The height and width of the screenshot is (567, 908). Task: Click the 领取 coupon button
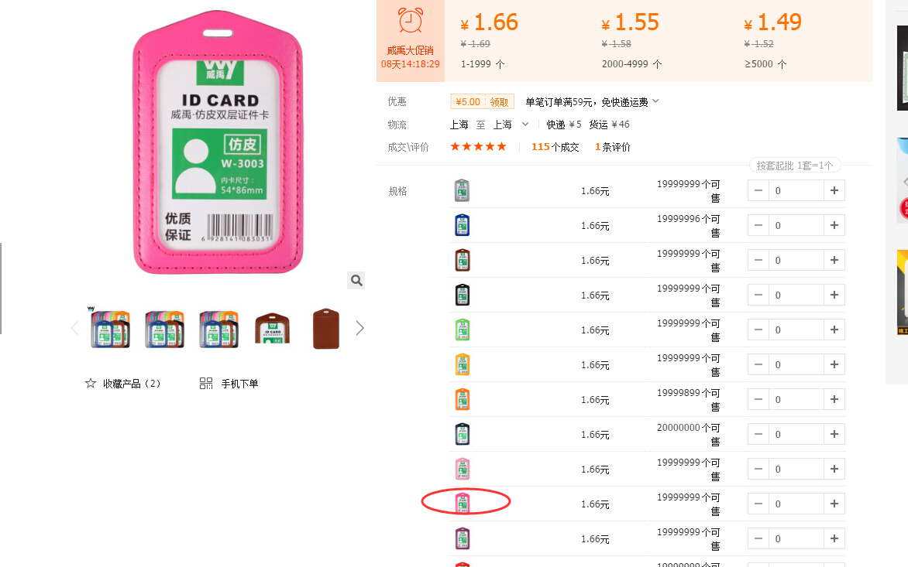coord(499,102)
